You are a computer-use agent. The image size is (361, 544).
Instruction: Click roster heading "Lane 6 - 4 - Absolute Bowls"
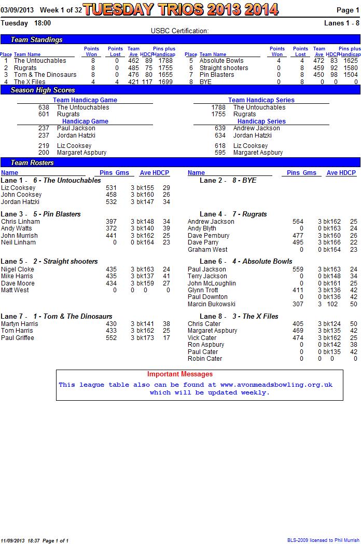tap(246, 261)
